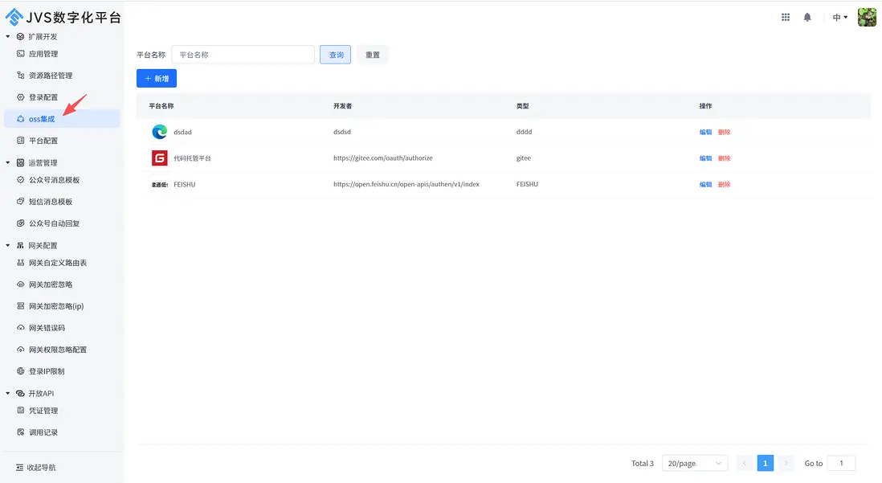Image resolution: width=882 pixels, height=483 pixels.
Task: Open the 应用管理 menu item
Action: 62,54
